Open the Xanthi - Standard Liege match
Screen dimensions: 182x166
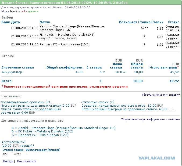tap(72, 28)
